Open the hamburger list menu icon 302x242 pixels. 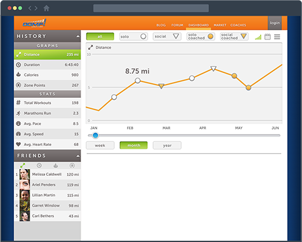[x=277, y=36]
